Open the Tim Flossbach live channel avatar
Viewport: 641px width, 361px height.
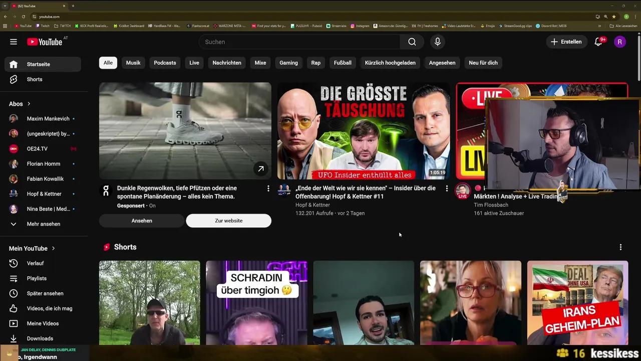point(463,191)
